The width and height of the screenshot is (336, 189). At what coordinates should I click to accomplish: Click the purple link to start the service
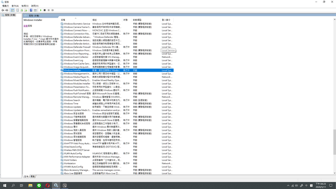point(26,26)
